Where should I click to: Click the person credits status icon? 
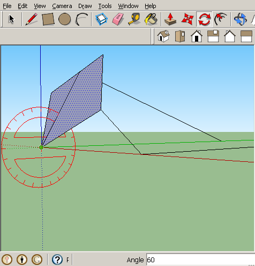(22, 260)
